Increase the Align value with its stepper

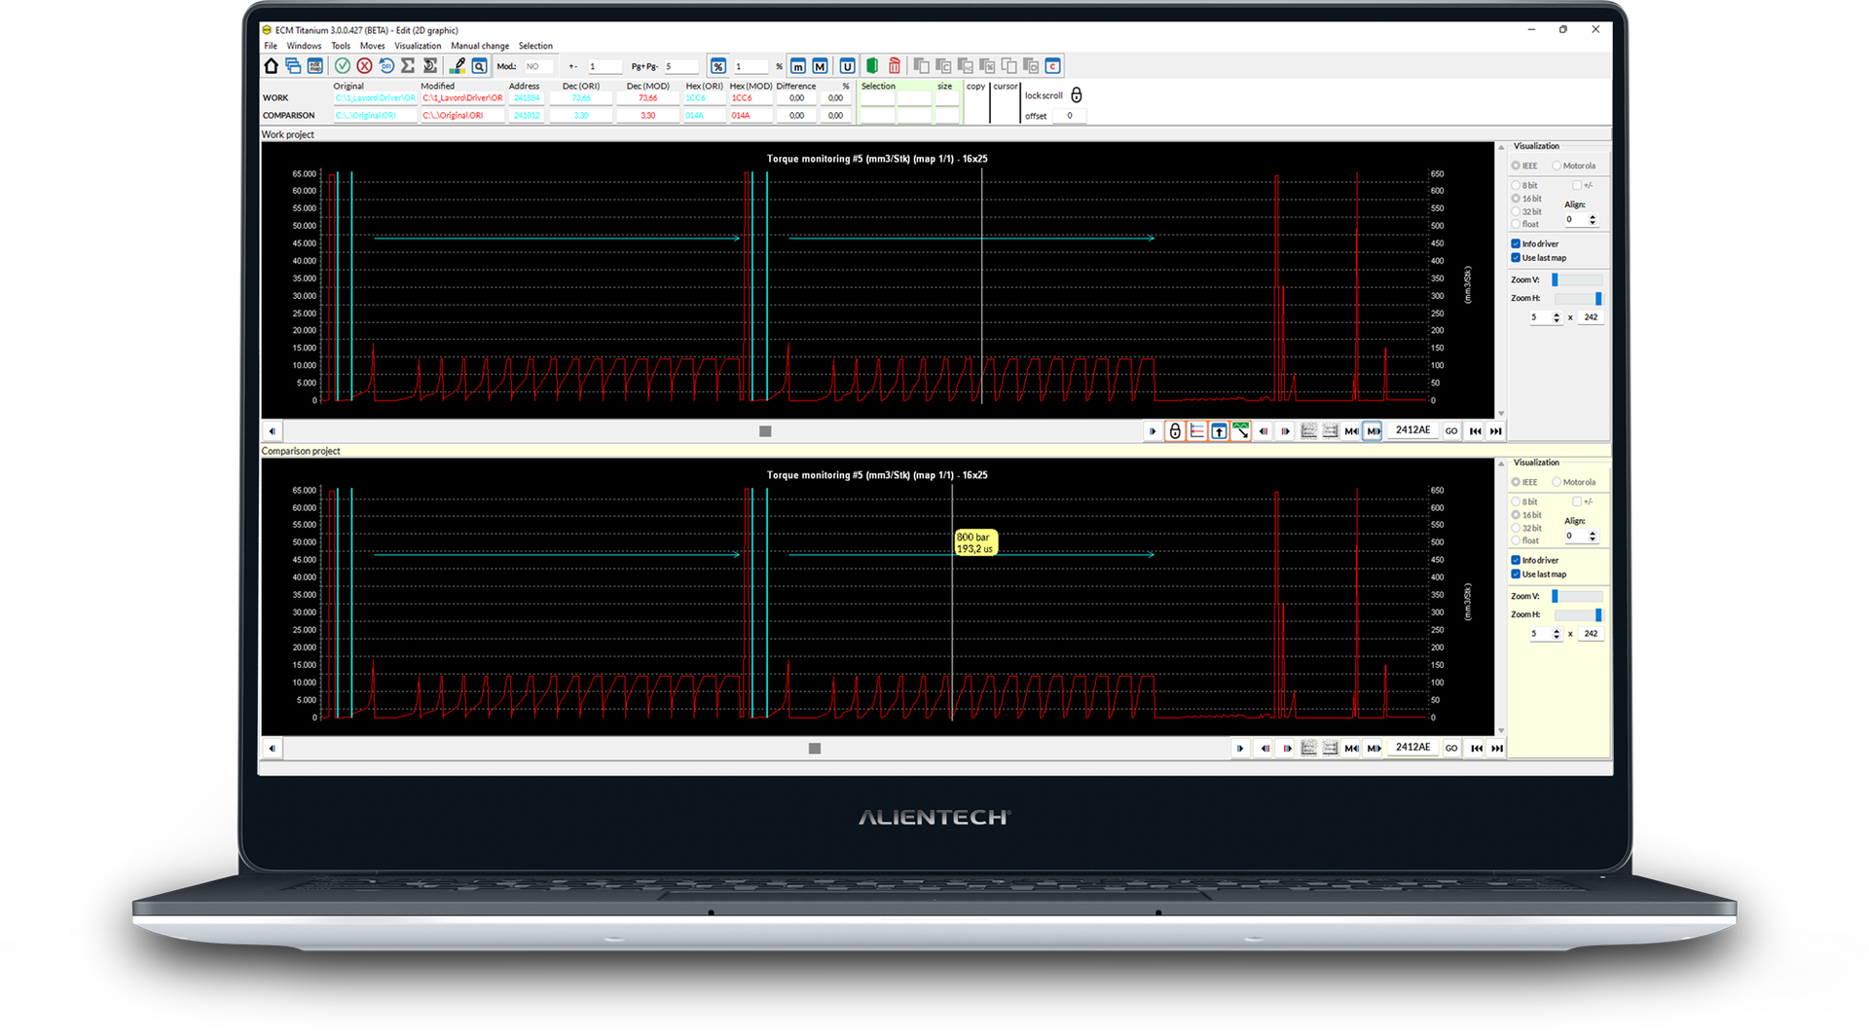pyautogui.click(x=1593, y=215)
